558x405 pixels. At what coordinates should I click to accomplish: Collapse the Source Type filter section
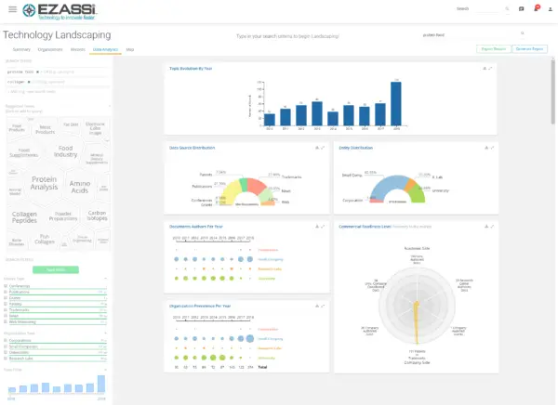[x=106, y=279]
